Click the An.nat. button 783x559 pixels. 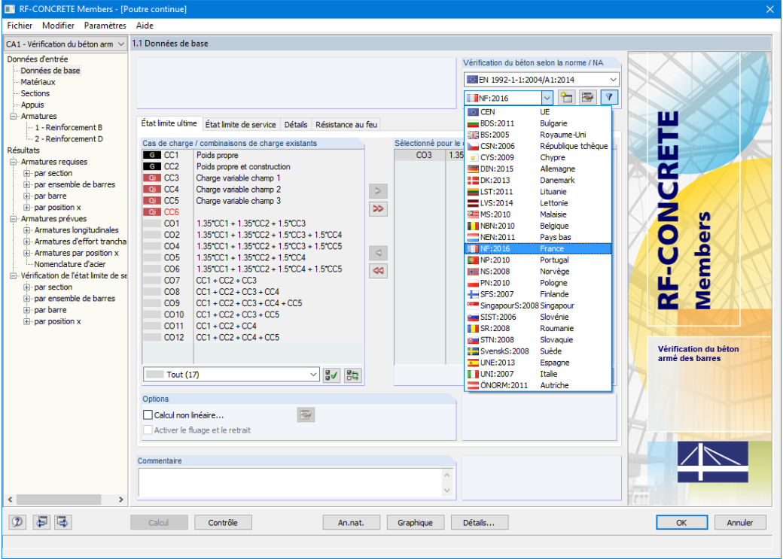[351, 523]
